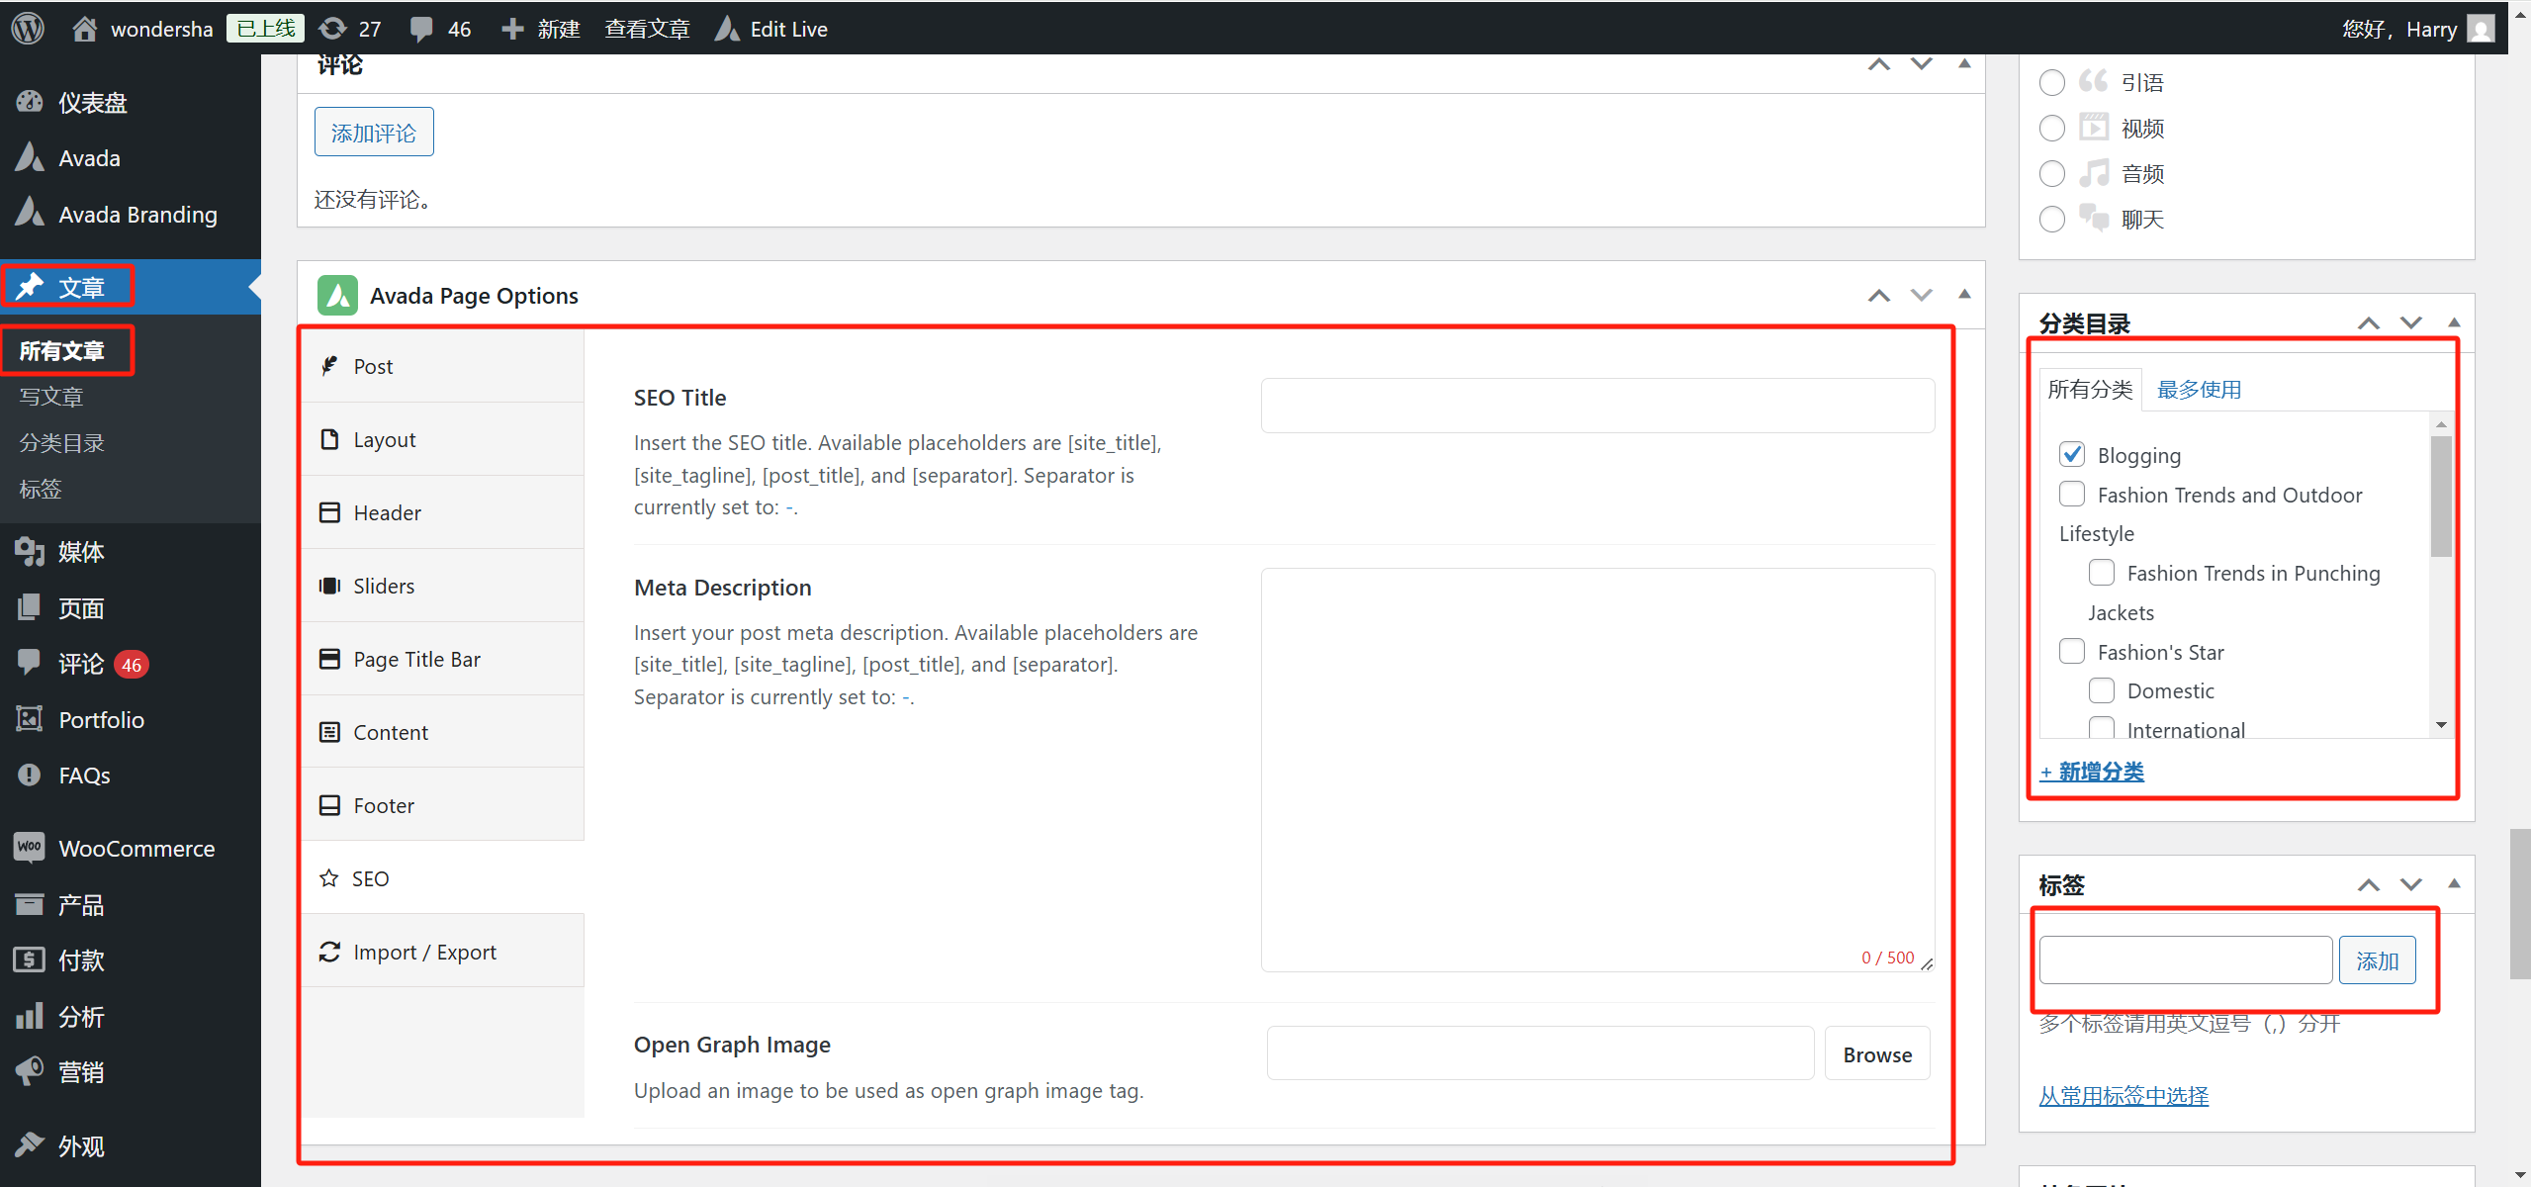
Task: Select Avada in the admin sidebar
Action: pos(89,157)
